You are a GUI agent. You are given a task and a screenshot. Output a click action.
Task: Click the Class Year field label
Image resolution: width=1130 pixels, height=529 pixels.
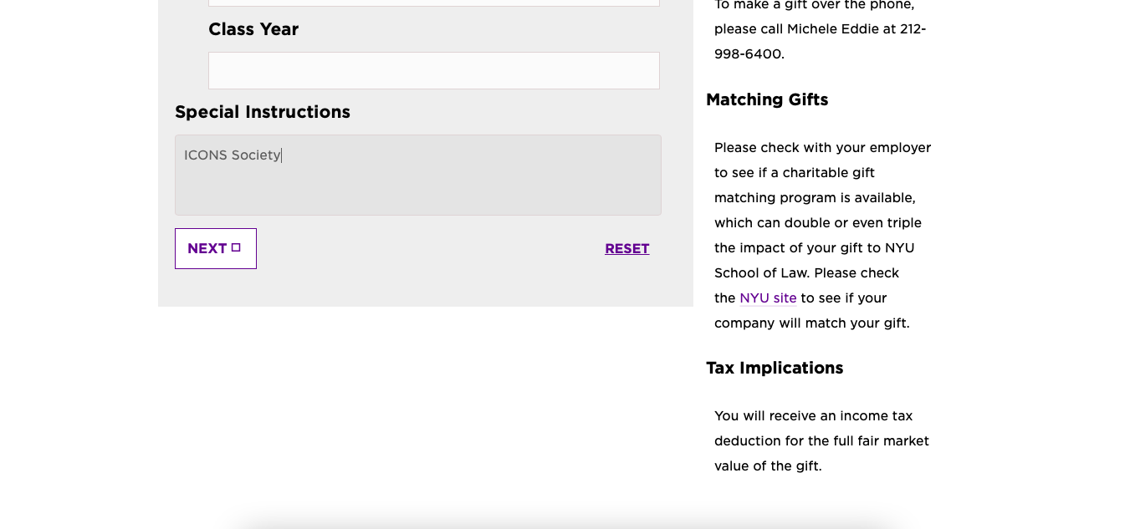(253, 29)
